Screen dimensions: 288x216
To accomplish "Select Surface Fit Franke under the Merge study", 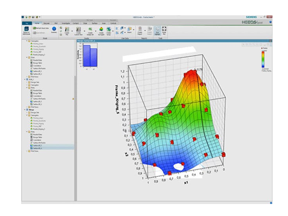I will pos(38,143).
